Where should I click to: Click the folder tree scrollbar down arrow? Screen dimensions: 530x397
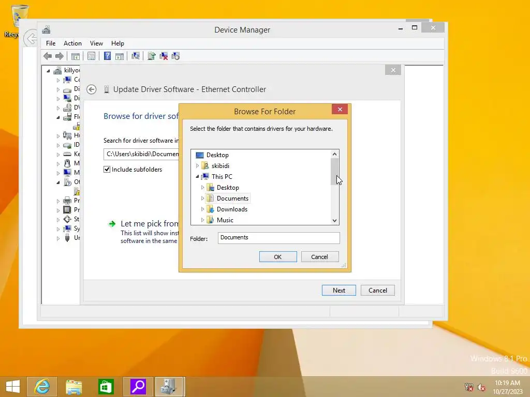[x=335, y=221]
